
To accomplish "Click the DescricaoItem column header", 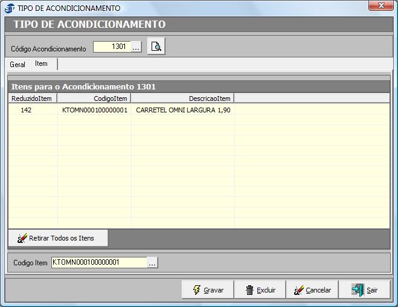I will coord(182,98).
